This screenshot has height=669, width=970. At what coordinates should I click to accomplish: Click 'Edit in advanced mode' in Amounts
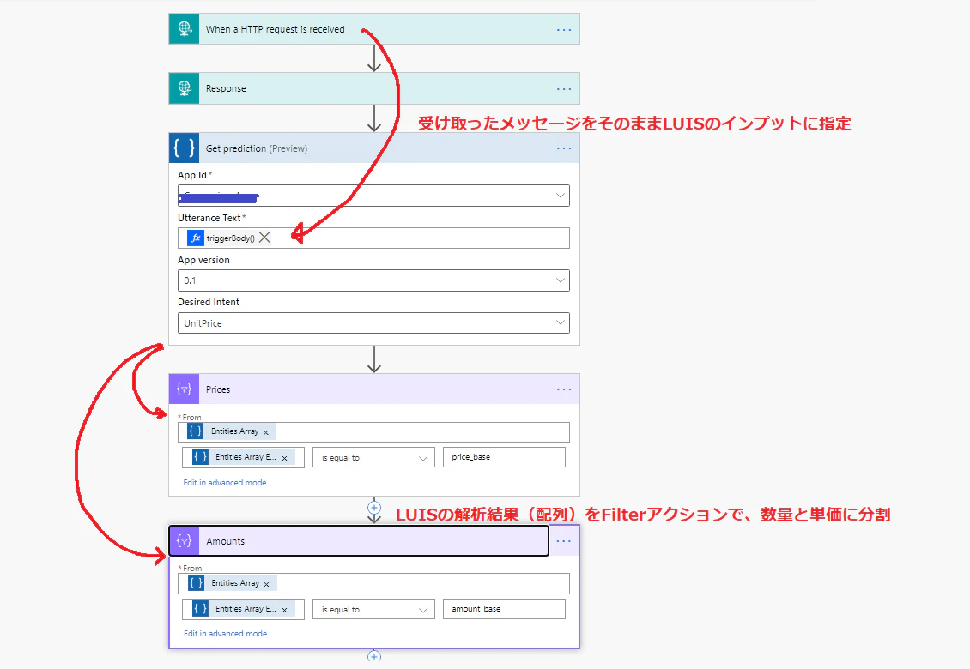point(225,633)
